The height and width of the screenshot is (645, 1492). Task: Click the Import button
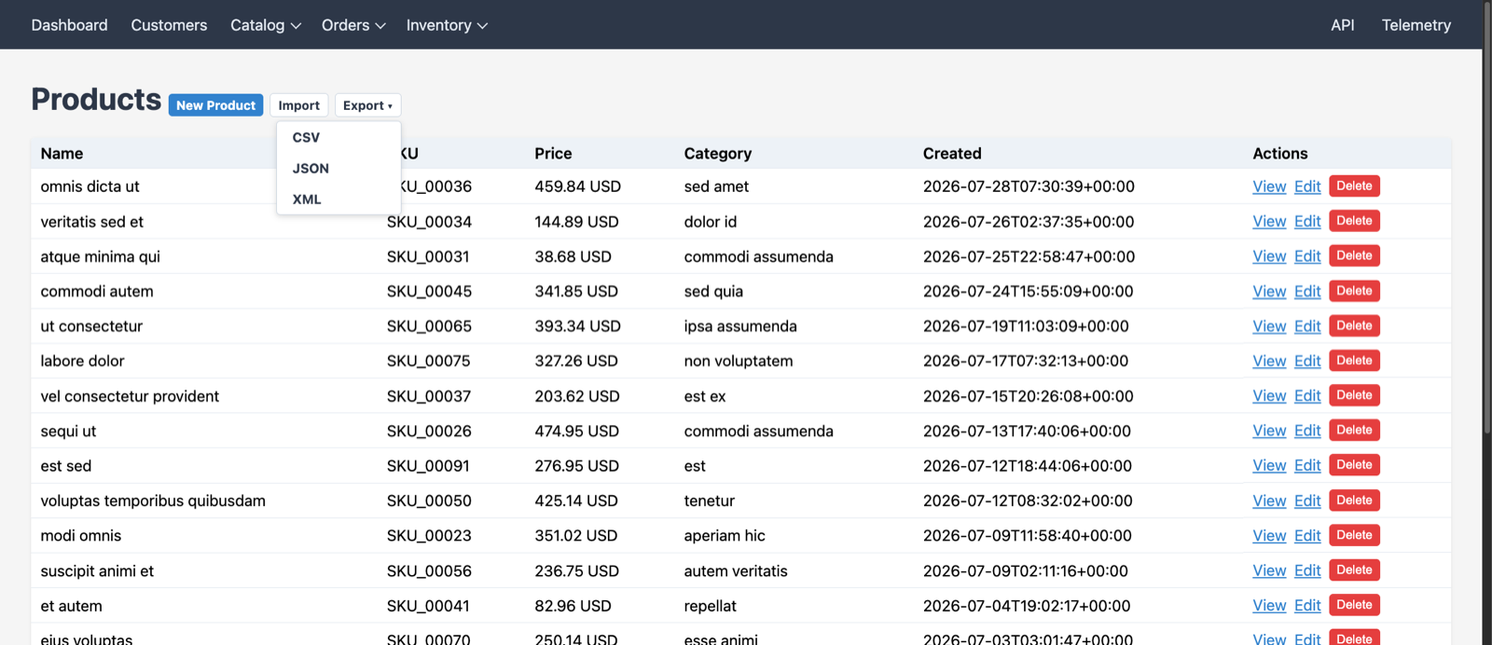(298, 105)
